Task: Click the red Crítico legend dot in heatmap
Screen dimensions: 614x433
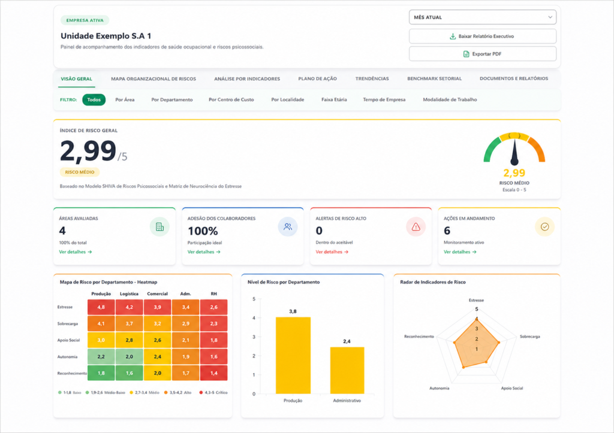Action: click(201, 392)
